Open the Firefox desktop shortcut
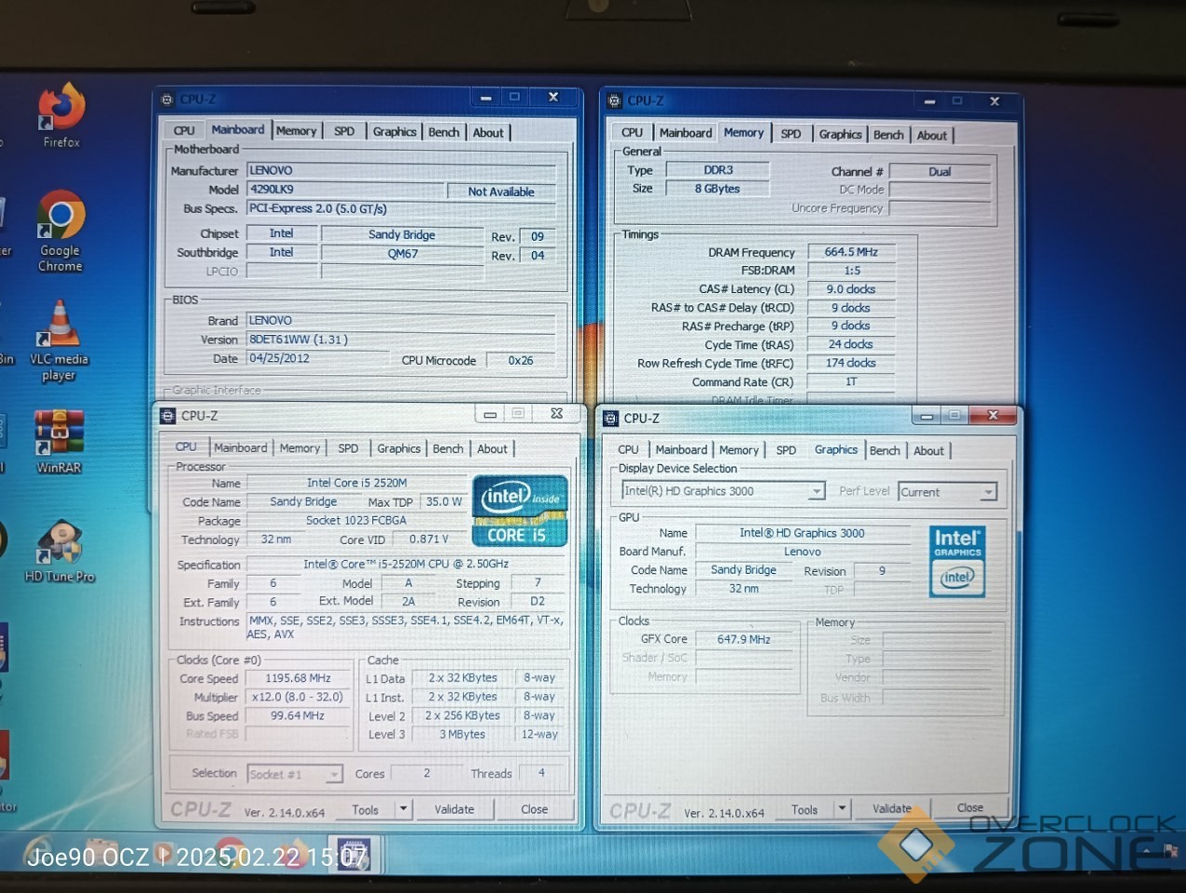Image resolution: width=1186 pixels, height=893 pixels. pyautogui.click(x=61, y=115)
